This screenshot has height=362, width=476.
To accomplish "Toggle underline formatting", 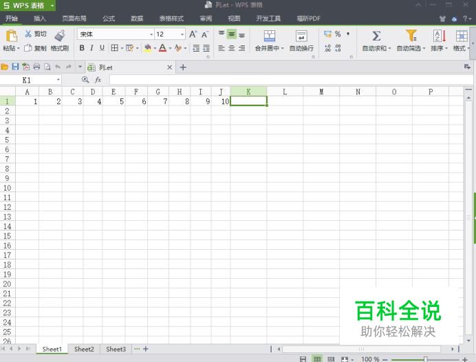I will click(102, 47).
